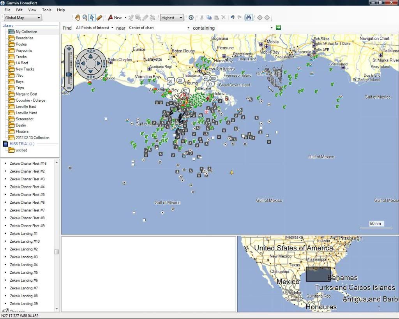Open the Edit menu
The height and width of the screenshot is (319, 399).
(x=19, y=10)
